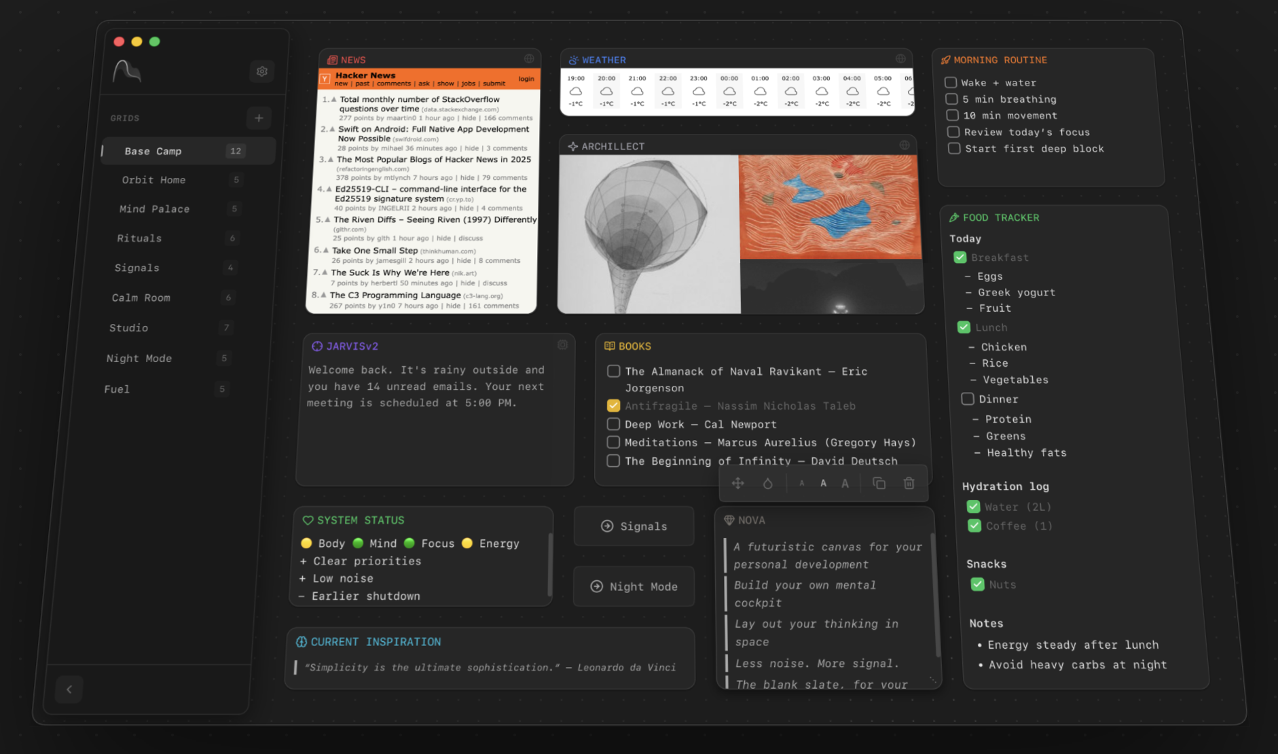The height and width of the screenshot is (754, 1278).
Task: Select the move handle in the floating widget toolbar
Action: [x=737, y=483]
